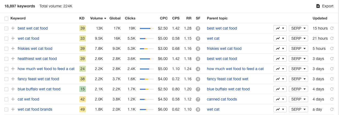Click refresh icon for 'healthiest wet cat food'
This screenshot has width=339, height=115.
pyautogui.click(x=332, y=59)
